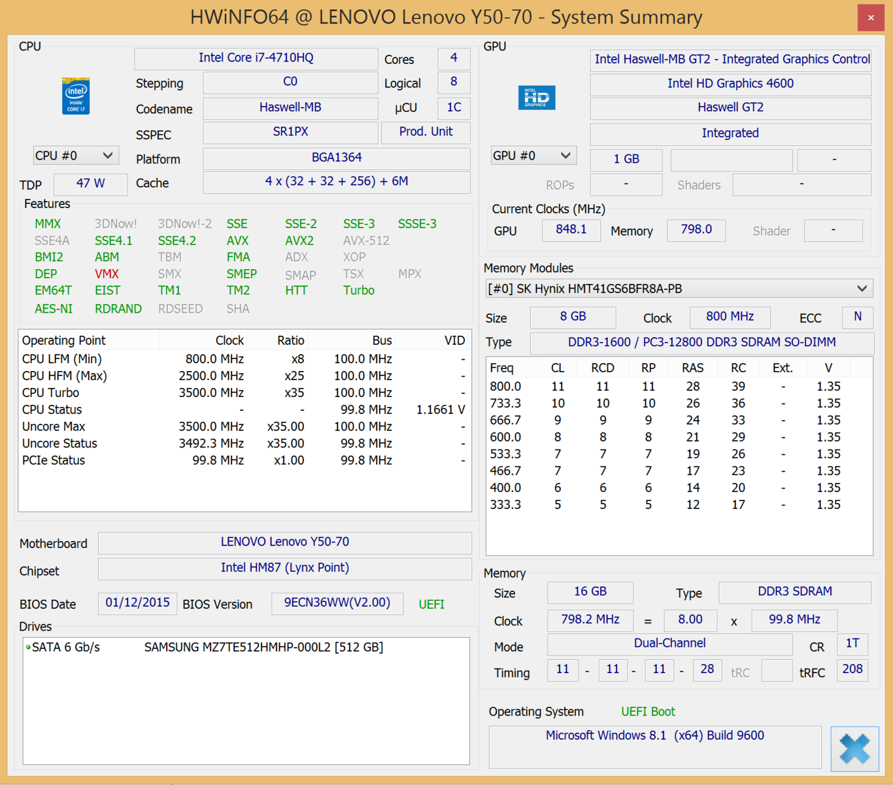Click the Intel HM87 chipset field
The image size is (893, 785).
[285, 568]
